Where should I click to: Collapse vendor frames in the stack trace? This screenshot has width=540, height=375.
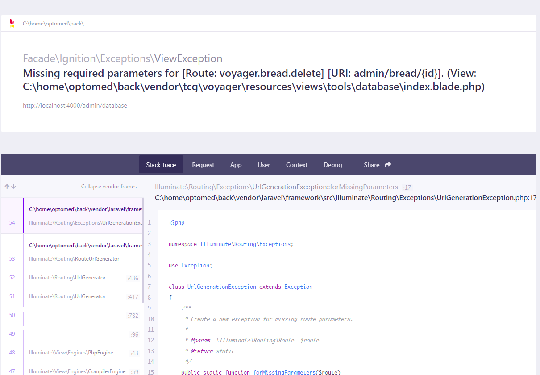[x=109, y=186]
